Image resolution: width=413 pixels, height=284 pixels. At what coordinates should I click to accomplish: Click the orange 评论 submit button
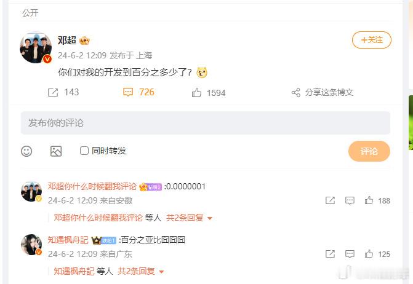[x=369, y=151]
